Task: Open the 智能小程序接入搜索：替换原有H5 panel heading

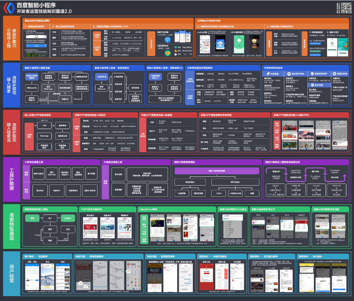Action: (165, 68)
